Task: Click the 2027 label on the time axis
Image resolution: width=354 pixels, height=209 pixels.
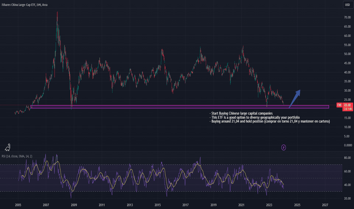Action: [325, 205]
